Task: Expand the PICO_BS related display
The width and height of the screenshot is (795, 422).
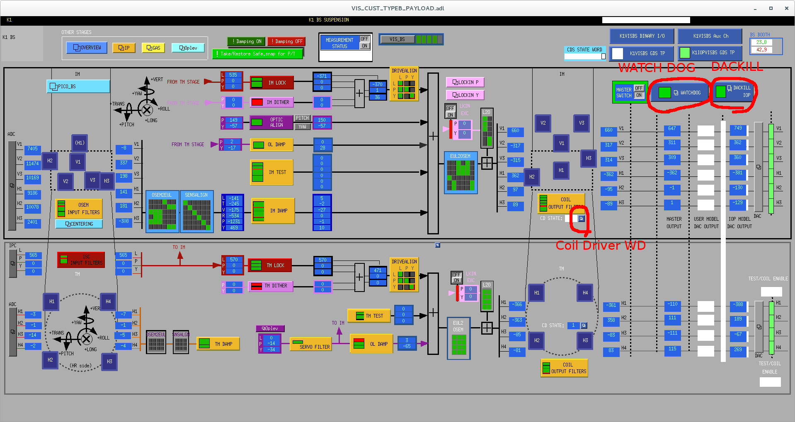Action: coord(78,86)
